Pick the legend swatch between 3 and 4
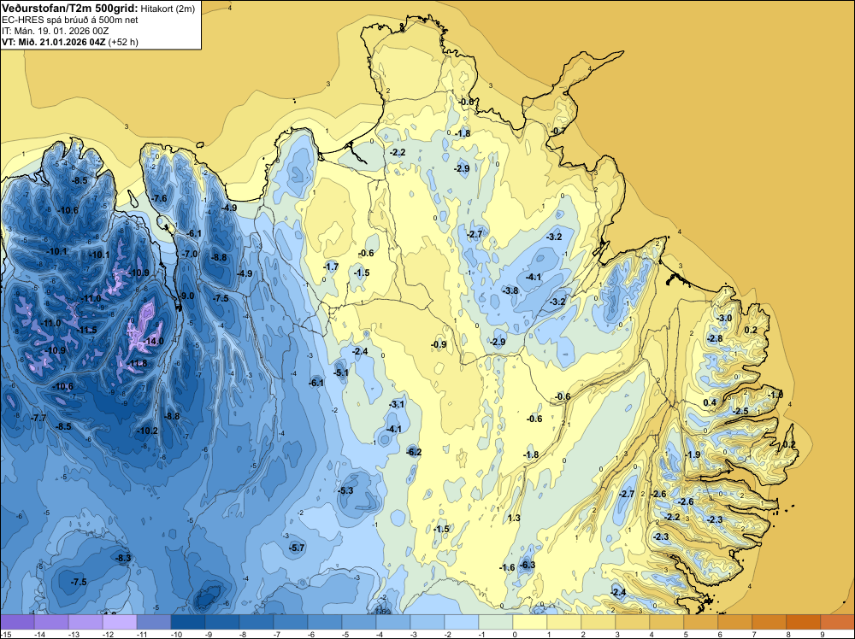The width and height of the screenshot is (855, 639). [x=633, y=622]
